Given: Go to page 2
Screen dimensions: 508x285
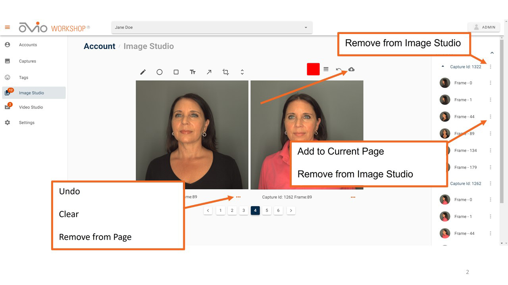Looking at the screenshot, I should tap(232, 211).
